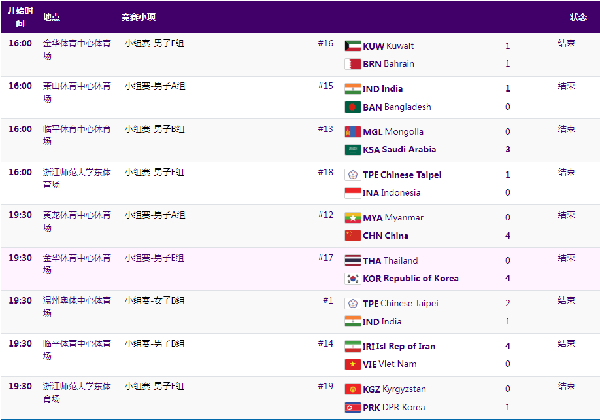
Task: Click the Bahrain flag icon
Action: click(x=352, y=64)
